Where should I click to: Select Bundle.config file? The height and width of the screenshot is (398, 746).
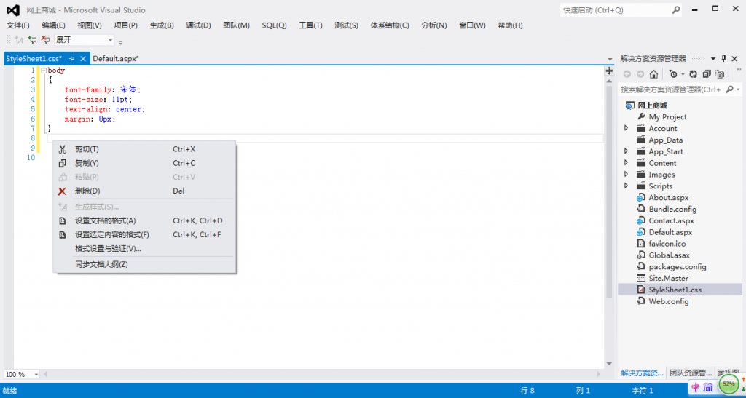[x=672, y=209]
